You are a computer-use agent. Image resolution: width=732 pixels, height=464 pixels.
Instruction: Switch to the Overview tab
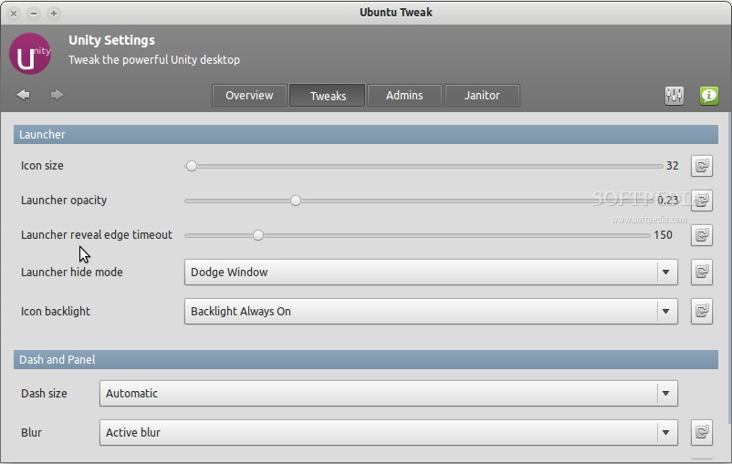click(x=249, y=96)
